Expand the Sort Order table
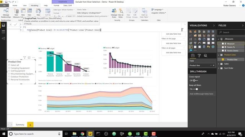 click(219, 68)
